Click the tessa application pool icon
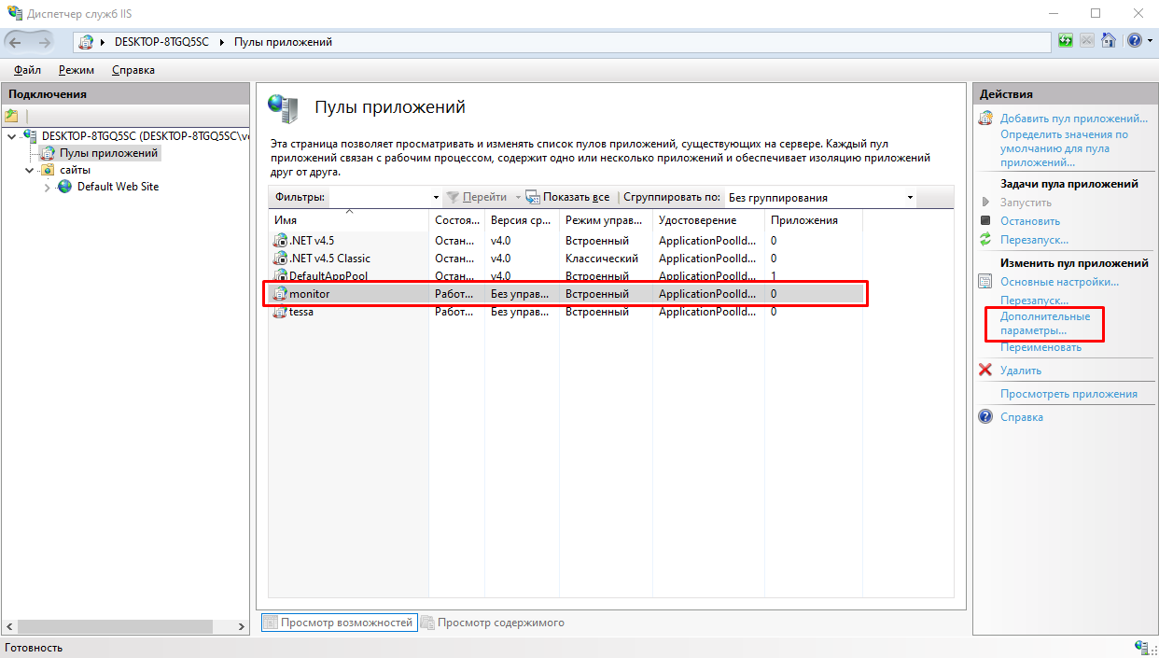 pyautogui.click(x=279, y=312)
